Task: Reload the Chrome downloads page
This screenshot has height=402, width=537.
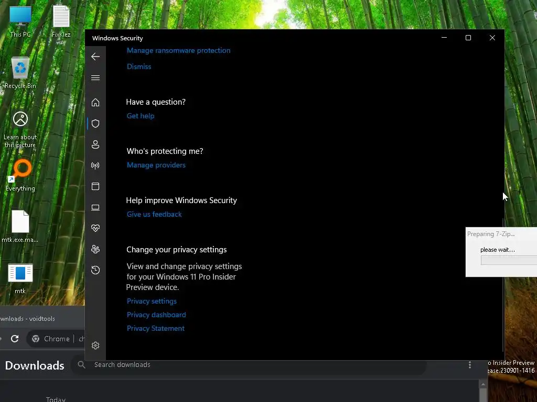Action: pos(15,339)
